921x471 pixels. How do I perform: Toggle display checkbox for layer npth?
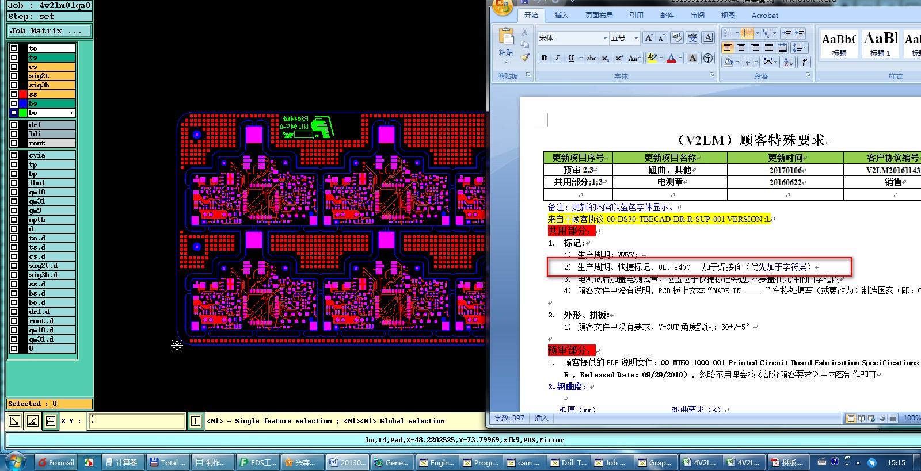coord(14,220)
